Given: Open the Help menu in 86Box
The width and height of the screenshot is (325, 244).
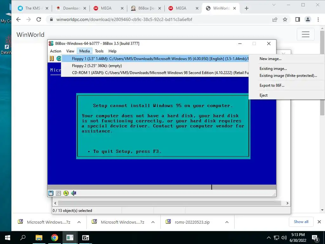Looking at the screenshot, I should coord(112,51).
